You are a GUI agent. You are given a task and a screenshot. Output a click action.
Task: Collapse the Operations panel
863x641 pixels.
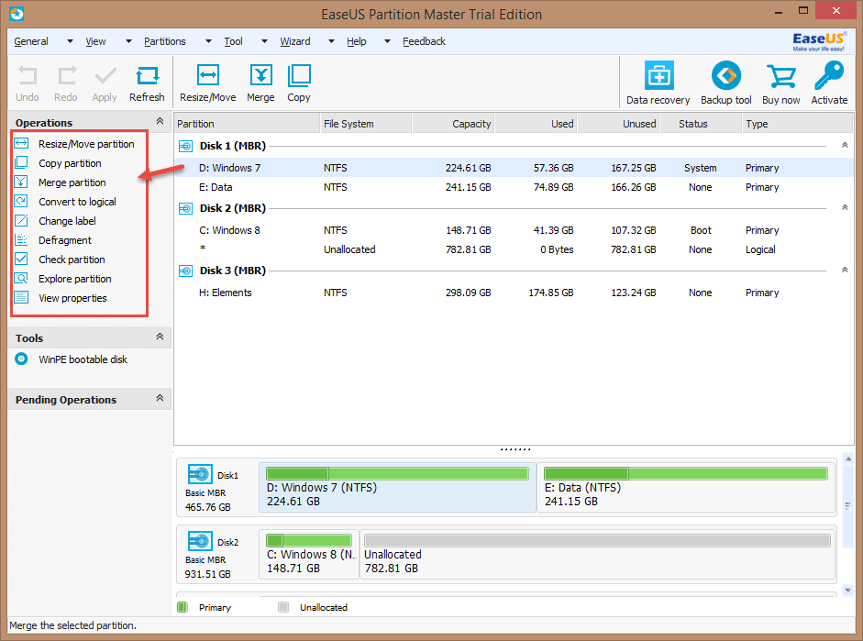click(160, 121)
